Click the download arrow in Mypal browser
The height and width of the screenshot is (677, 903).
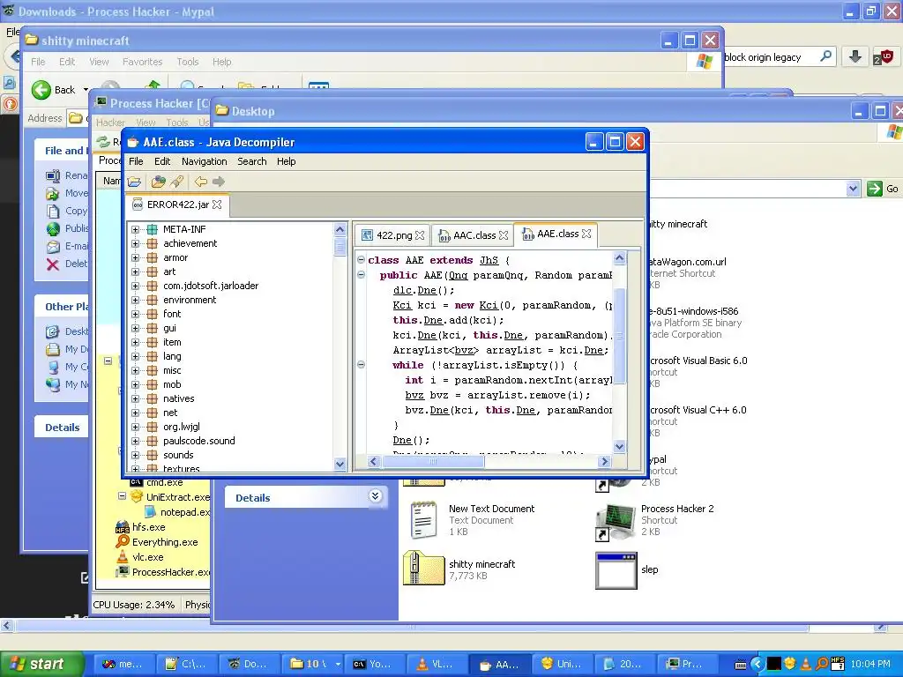(854, 56)
